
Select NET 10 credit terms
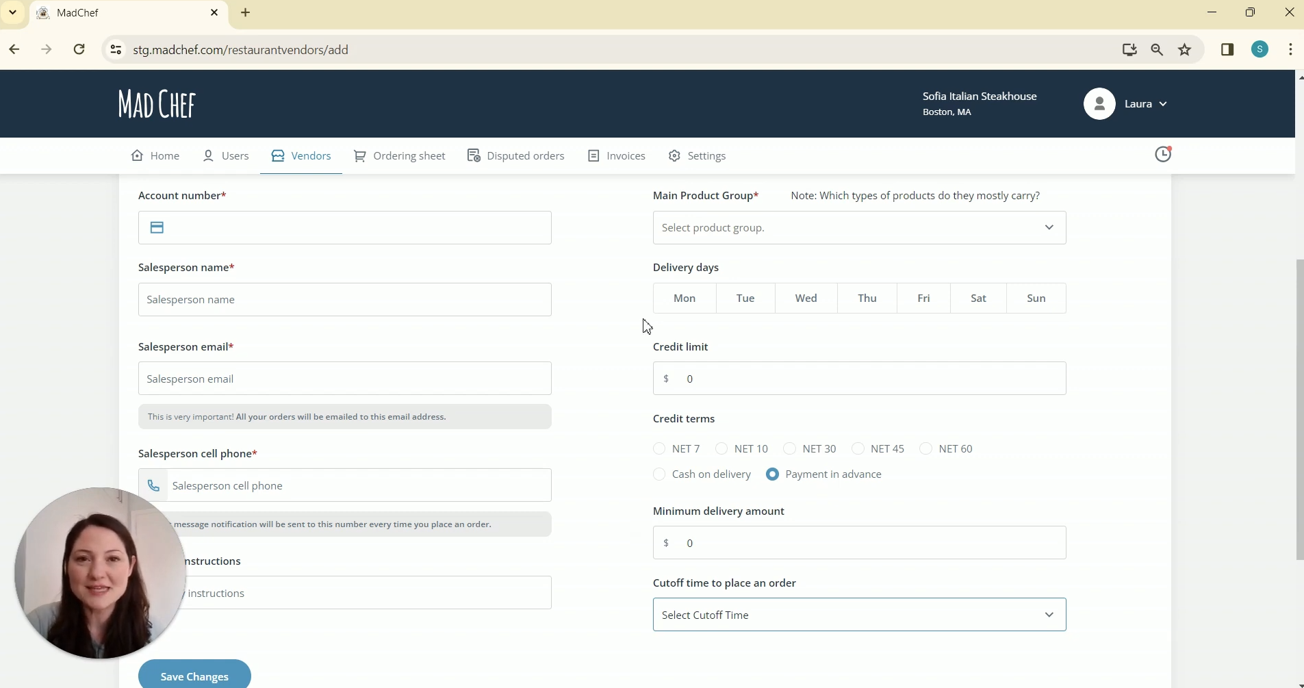tap(722, 449)
